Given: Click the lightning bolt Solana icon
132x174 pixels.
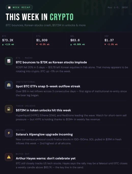Looking at the screenshot, I should click(x=9, y=133).
